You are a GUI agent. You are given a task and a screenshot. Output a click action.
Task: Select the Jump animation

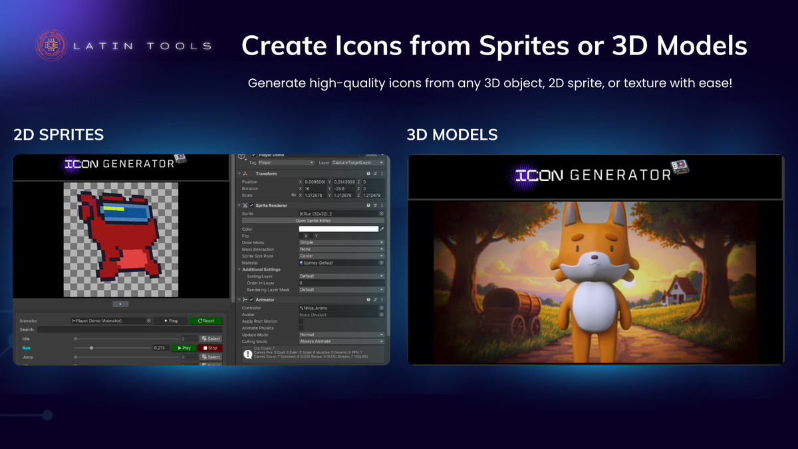pos(210,357)
